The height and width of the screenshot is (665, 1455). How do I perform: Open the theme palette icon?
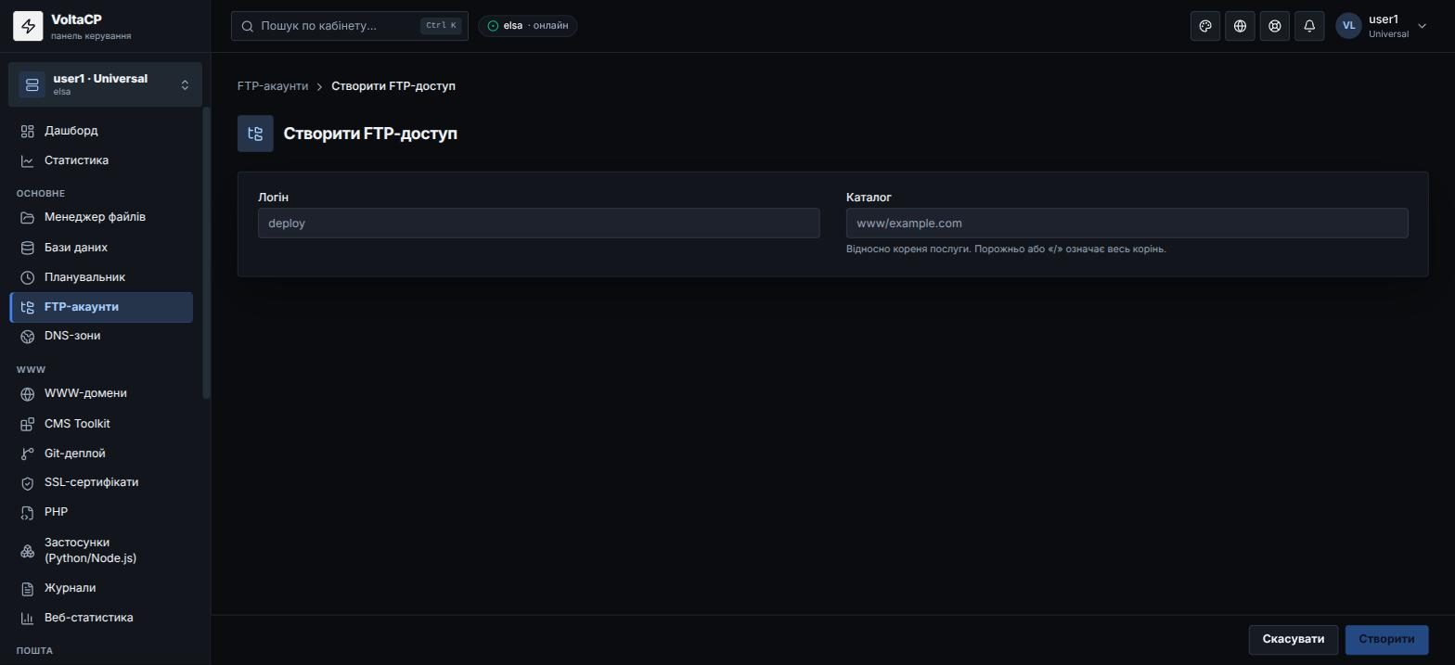[x=1205, y=26]
